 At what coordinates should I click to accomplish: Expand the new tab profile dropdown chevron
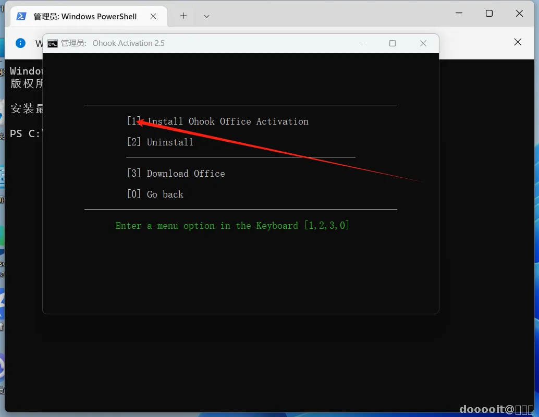pos(206,16)
